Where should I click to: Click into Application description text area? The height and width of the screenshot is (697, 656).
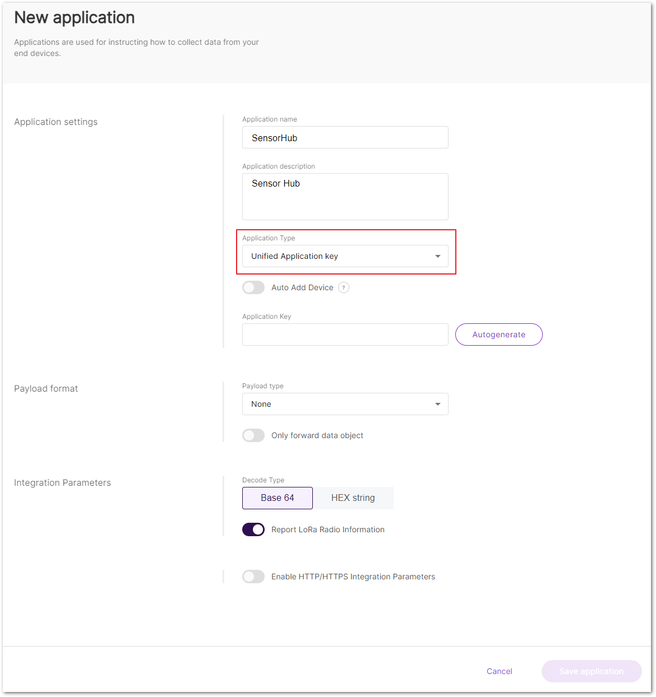(345, 197)
